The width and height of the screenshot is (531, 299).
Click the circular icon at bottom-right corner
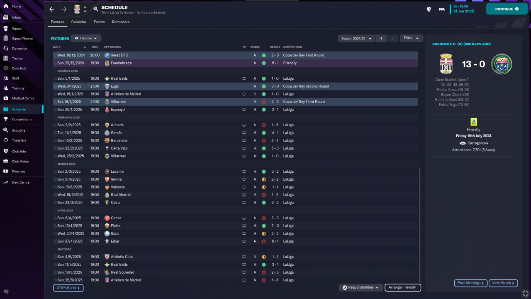click(526, 294)
